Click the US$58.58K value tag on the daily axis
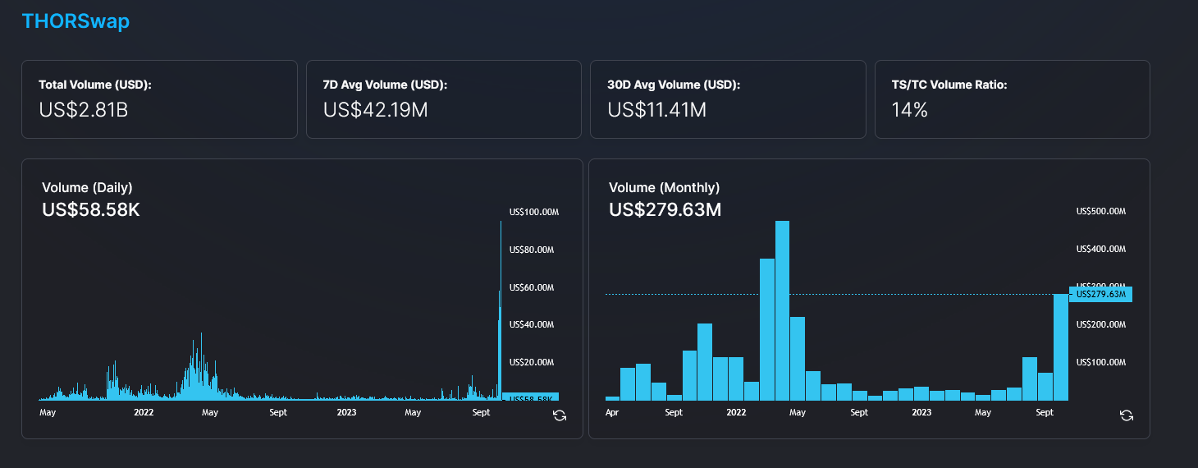This screenshot has width=1198, height=468. (x=531, y=398)
